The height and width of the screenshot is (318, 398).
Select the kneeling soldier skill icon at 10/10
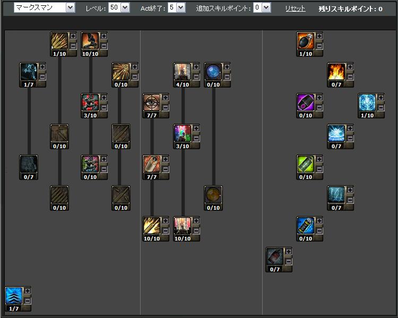tap(90, 41)
